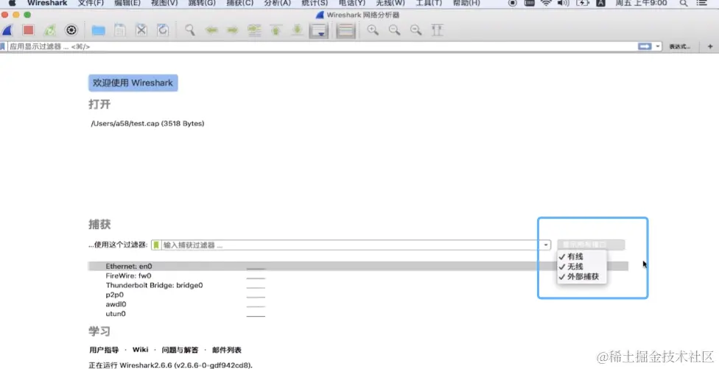Select the Ethernet: en0 interface

pos(358,266)
